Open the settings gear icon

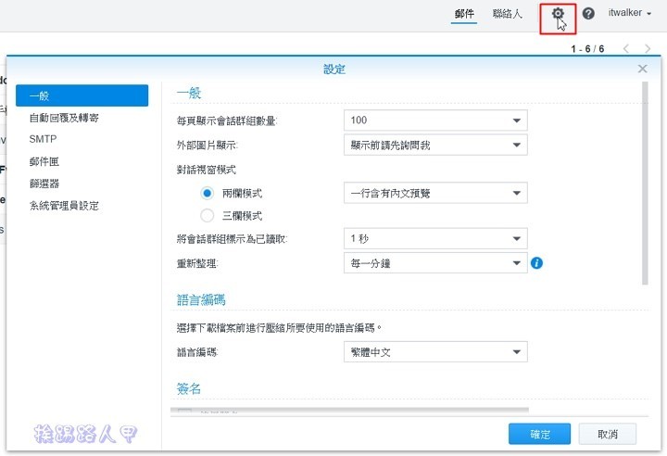pyautogui.click(x=558, y=14)
